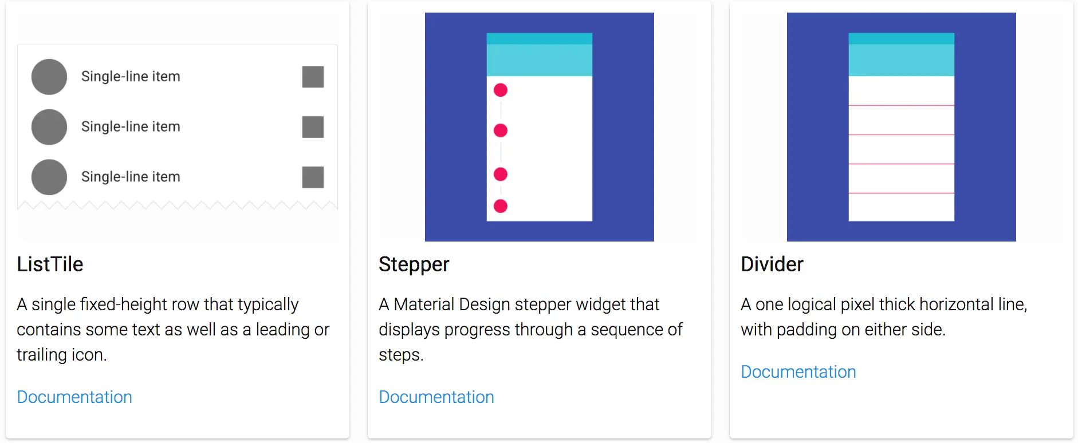Click the second row's circular leading avatar
The height and width of the screenshot is (443, 1078).
click(49, 127)
